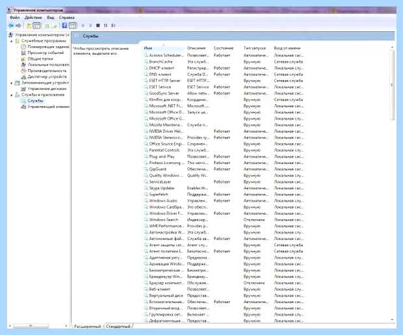Select the Office Source Engine service
The image size is (403, 335).
point(224,144)
